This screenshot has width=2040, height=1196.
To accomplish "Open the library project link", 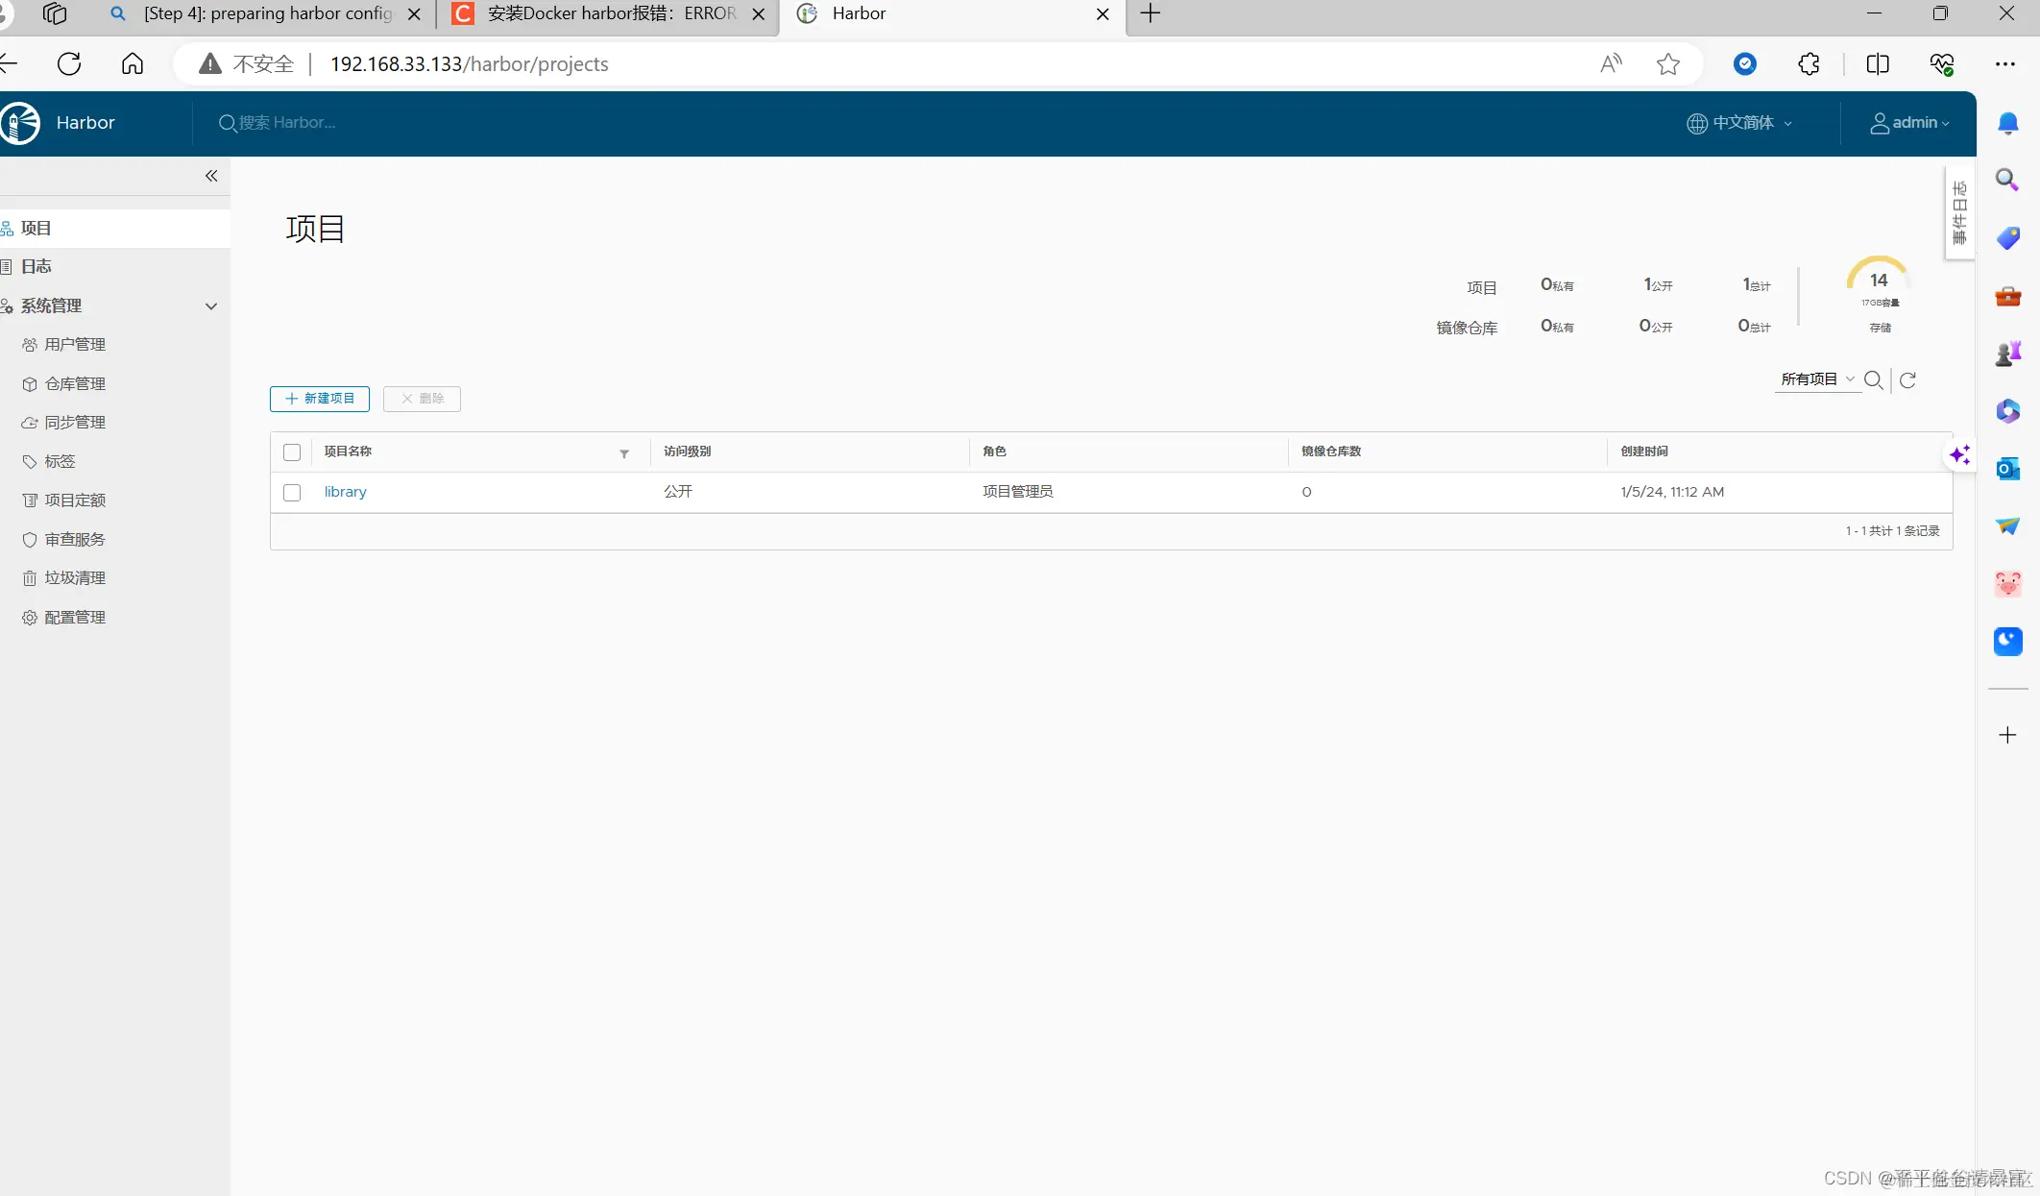I will (345, 492).
